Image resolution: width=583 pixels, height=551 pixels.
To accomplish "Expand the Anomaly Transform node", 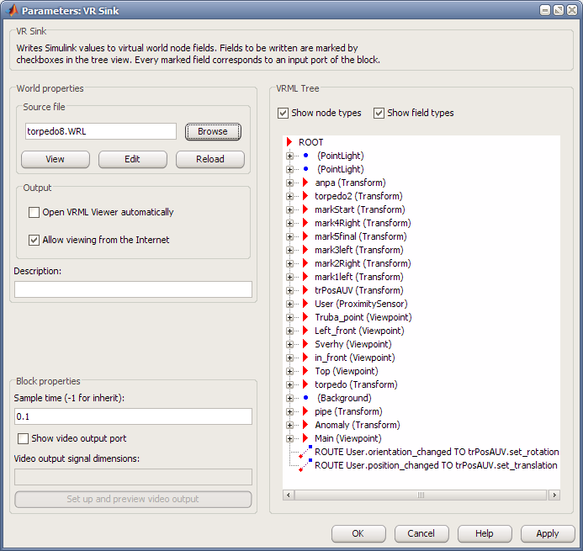I will (x=289, y=425).
